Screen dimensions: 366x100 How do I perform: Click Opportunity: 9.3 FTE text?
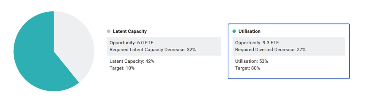click(257, 43)
